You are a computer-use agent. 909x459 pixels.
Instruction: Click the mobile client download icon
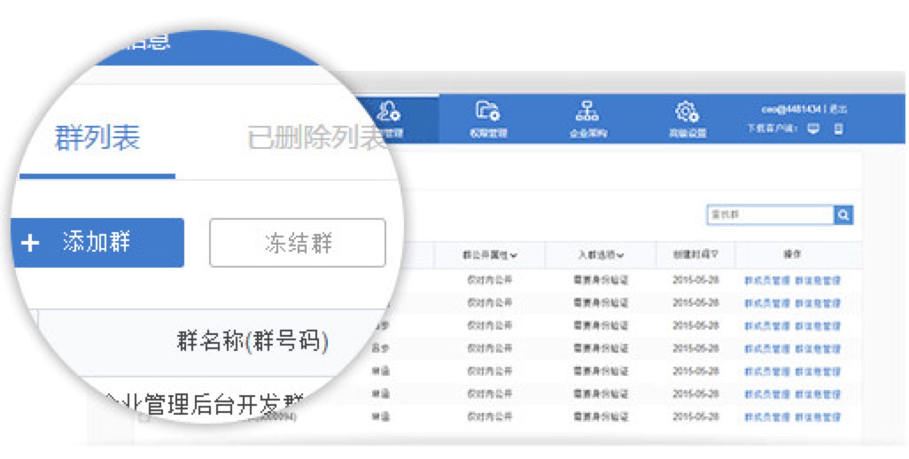[838, 128]
